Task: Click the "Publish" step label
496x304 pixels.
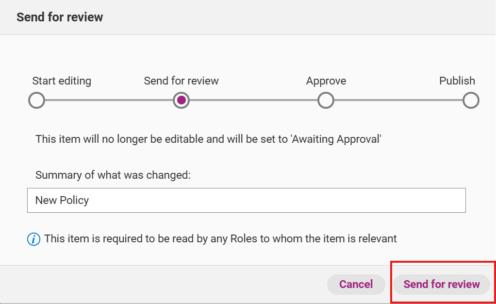Action: point(457,81)
